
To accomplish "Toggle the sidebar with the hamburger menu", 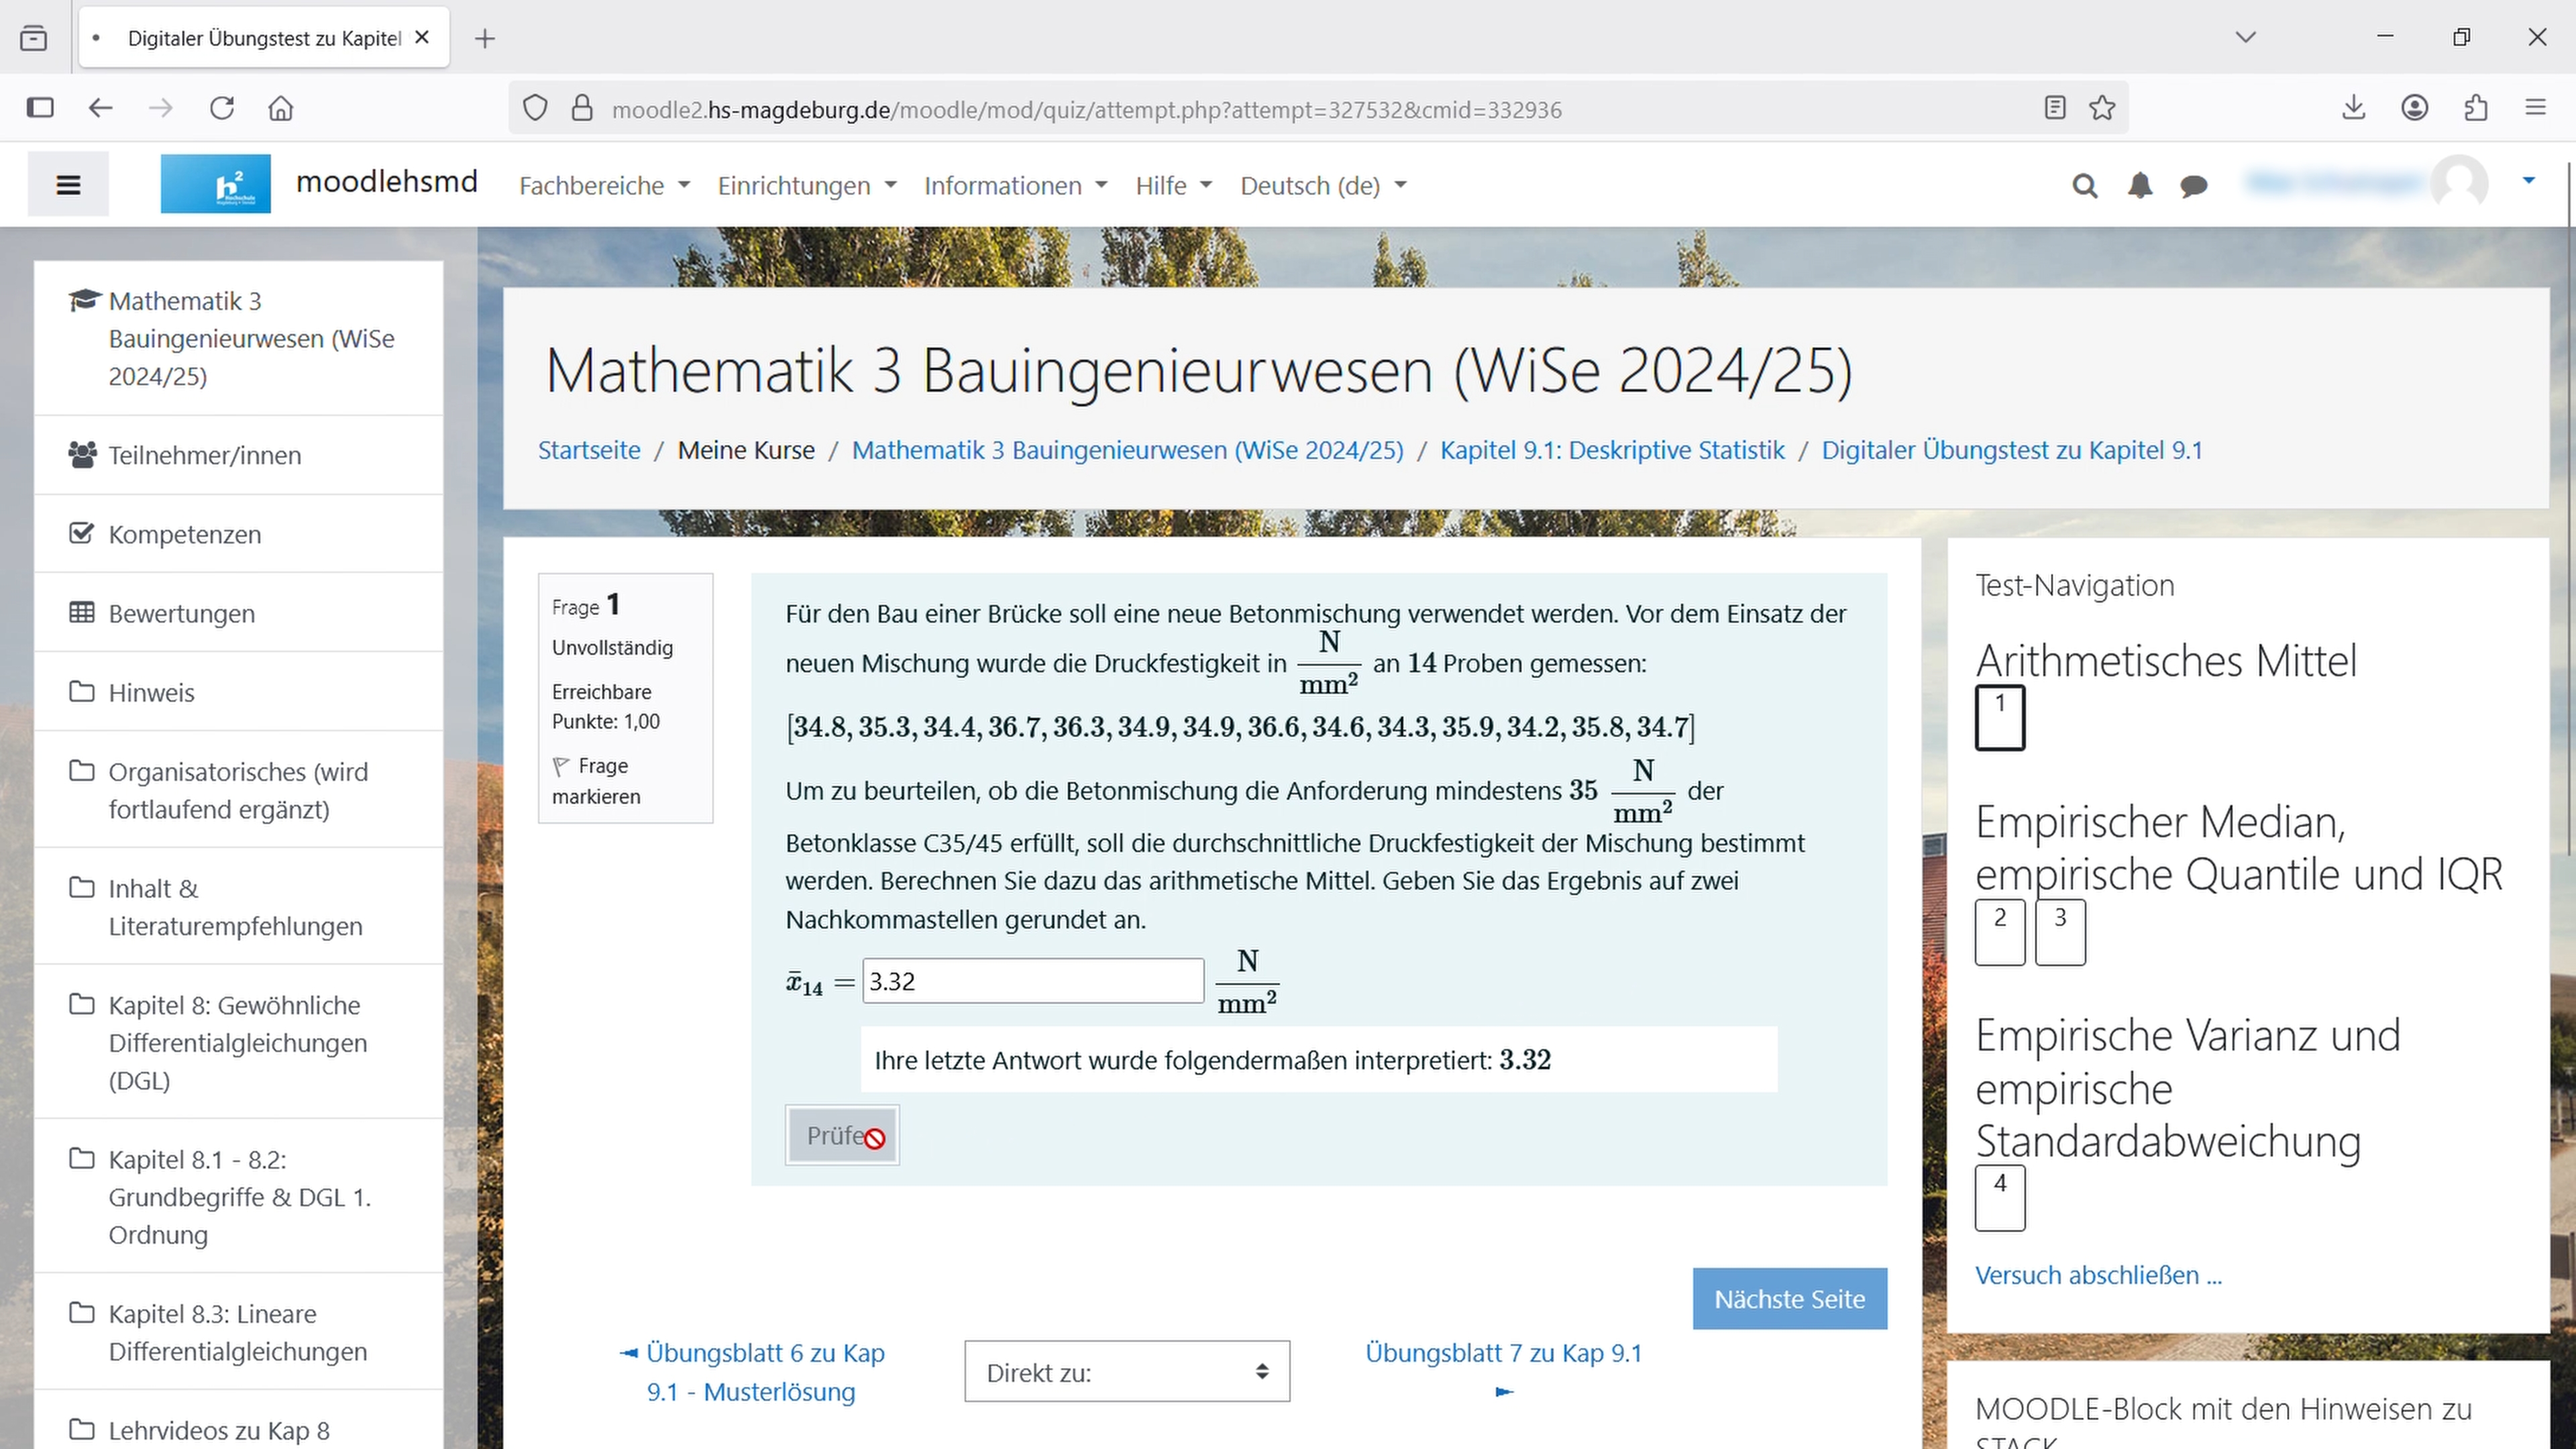I will (67, 183).
